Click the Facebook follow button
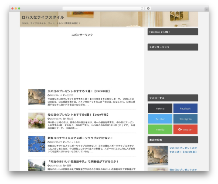Screen dimensions: 218x184 click(x=185, y=108)
